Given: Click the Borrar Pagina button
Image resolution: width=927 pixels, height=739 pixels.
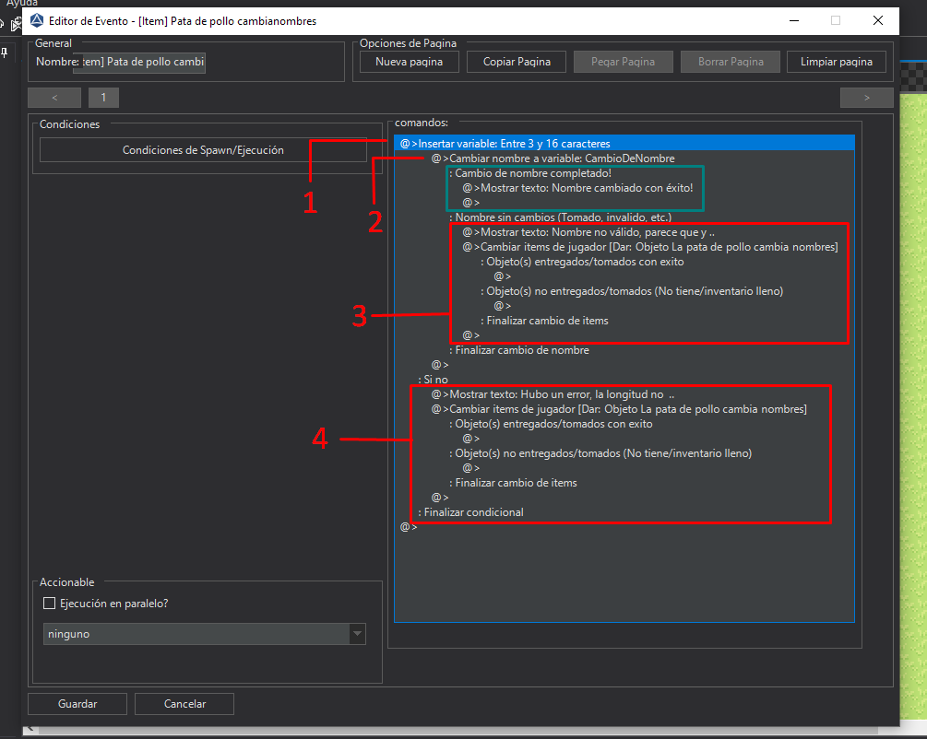Looking at the screenshot, I should pyautogui.click(x=731, y=62).
